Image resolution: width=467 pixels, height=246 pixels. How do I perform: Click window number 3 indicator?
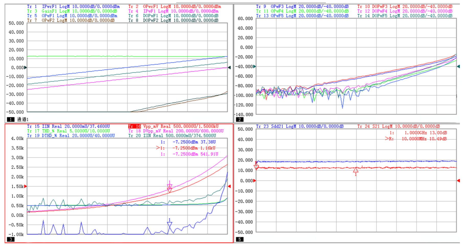10,239
